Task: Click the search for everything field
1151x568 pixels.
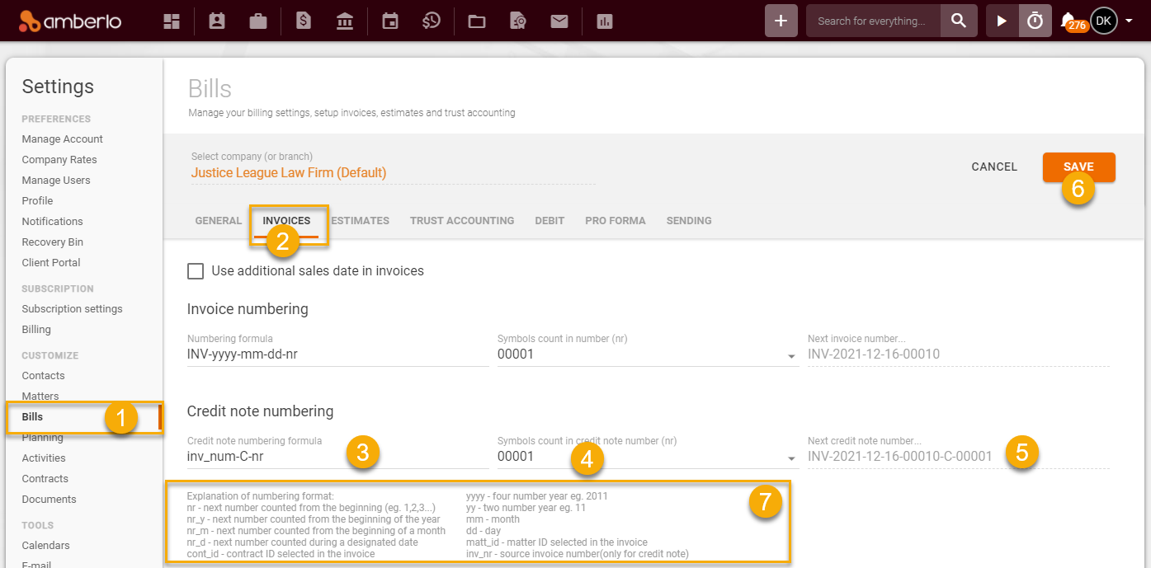Action: [870, 21]
